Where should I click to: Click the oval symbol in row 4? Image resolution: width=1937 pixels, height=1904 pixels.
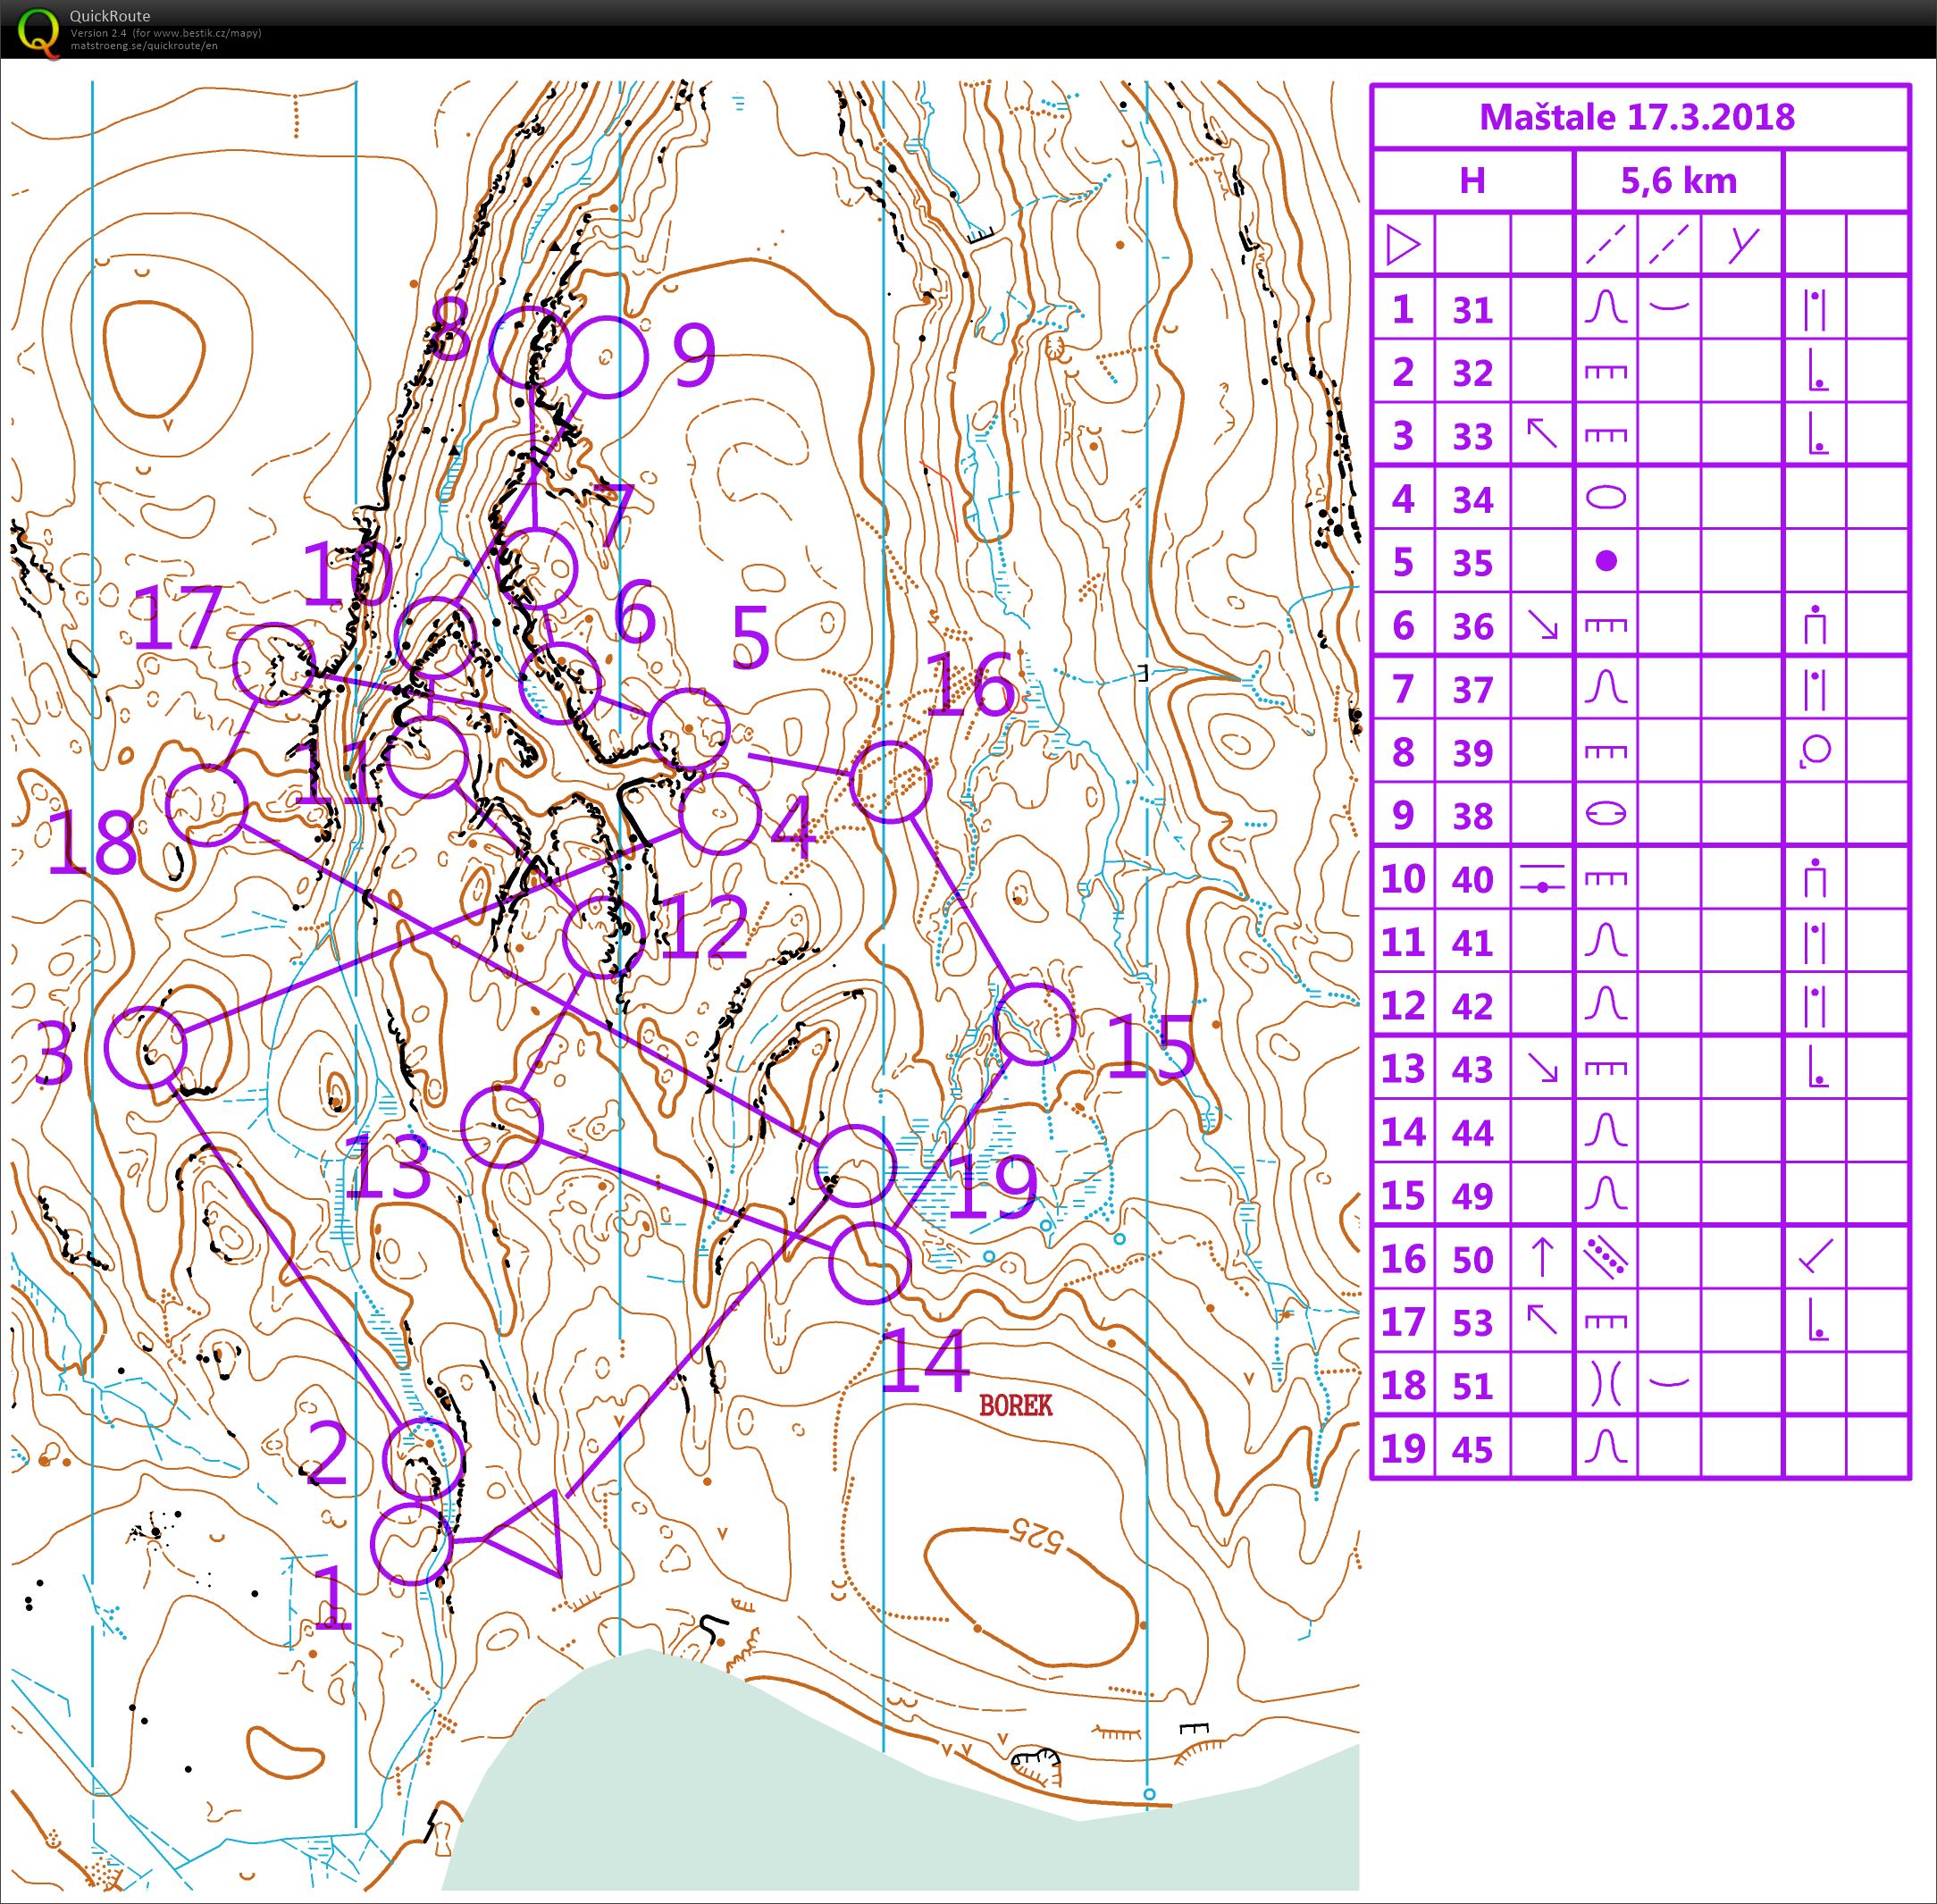(1606, 498)
